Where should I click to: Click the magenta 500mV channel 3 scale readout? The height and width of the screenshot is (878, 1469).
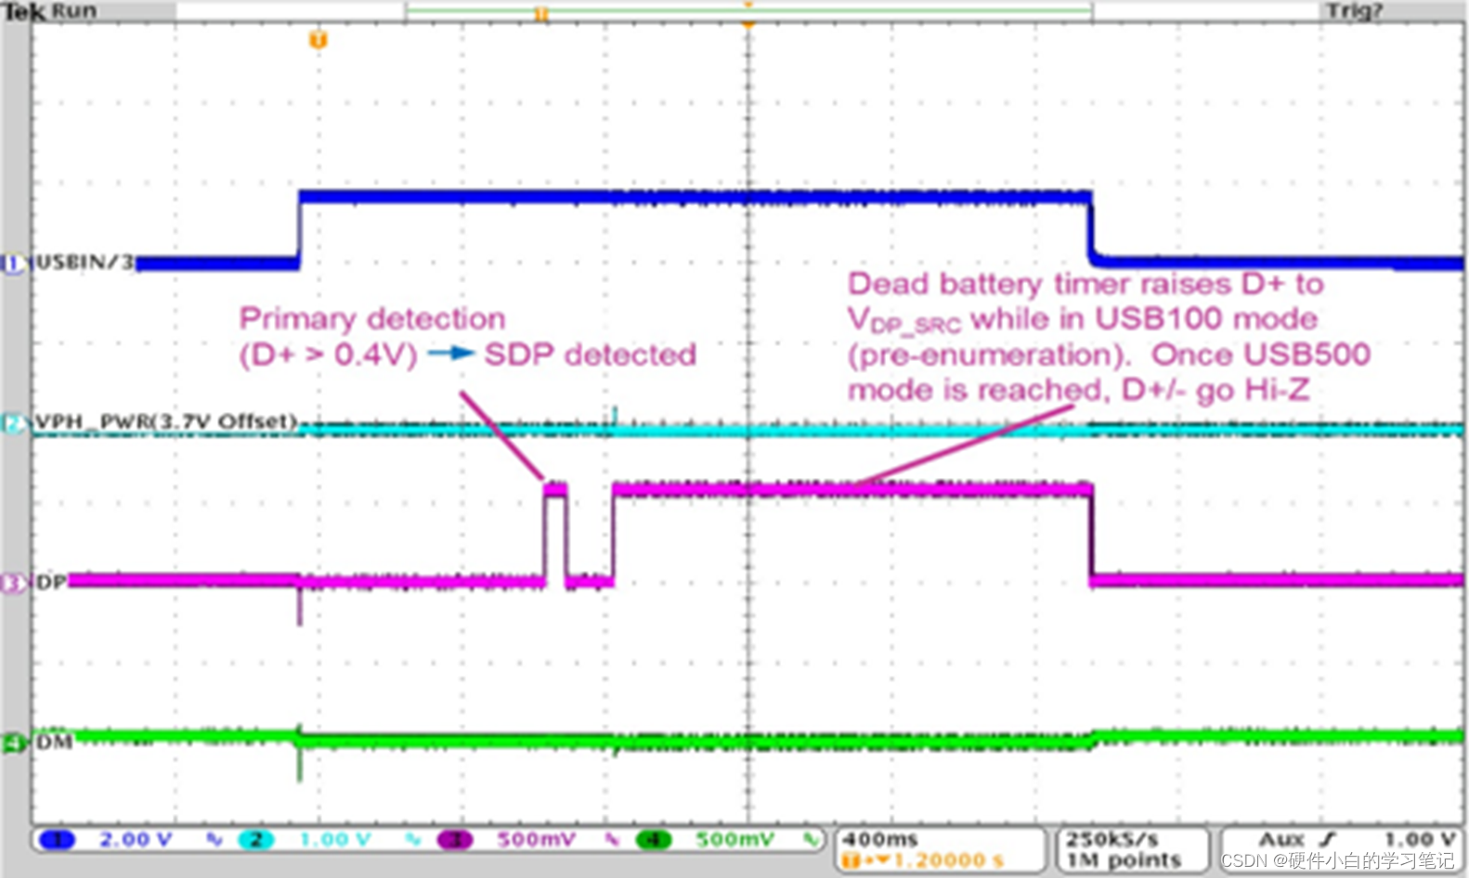coord(536,840)
